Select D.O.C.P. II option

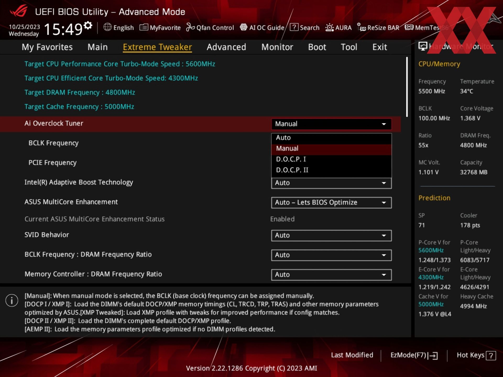pos(331,170)
